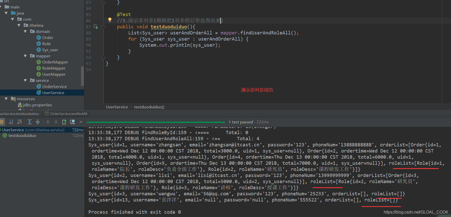This screenshot has width=451, height=217.
Task: Fold method marker at line 87
Action: click(x=103, y=27)
